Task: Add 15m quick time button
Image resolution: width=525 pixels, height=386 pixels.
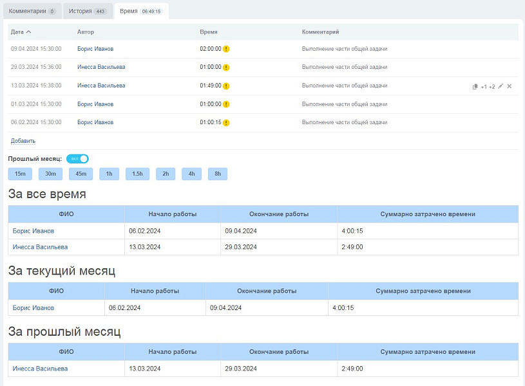Action: tap(20, 174)
